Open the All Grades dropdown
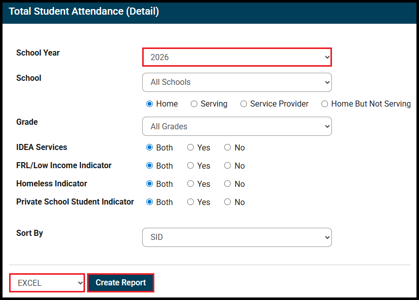Image resolution: width=419 pixels, height=300 pixels. point(236,126)
